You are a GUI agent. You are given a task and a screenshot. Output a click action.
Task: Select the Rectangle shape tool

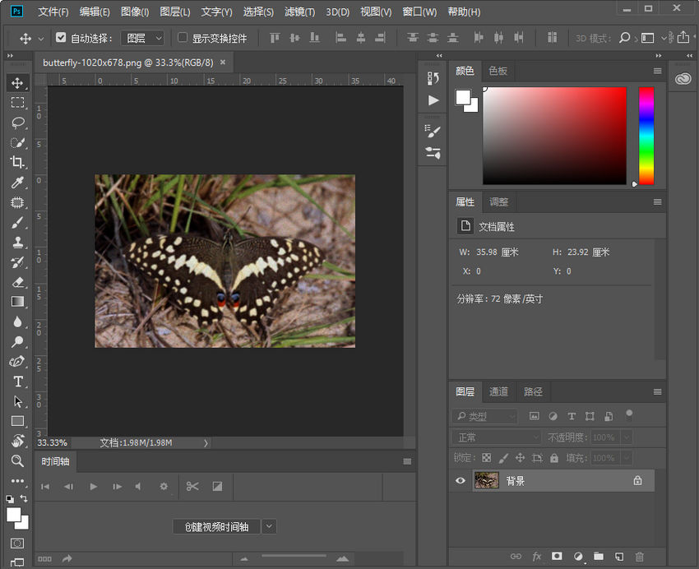coord(17,421)
